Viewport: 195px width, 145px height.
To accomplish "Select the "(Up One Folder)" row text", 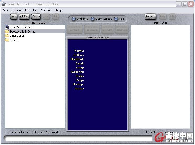I will click(x=22, y=27).
